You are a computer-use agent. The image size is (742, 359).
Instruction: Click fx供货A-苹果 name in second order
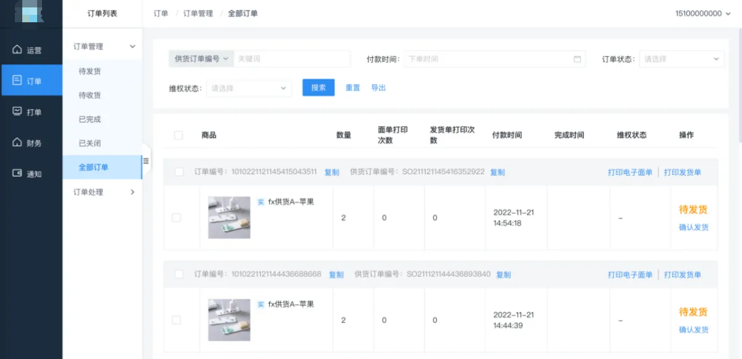tap(291, 304)
